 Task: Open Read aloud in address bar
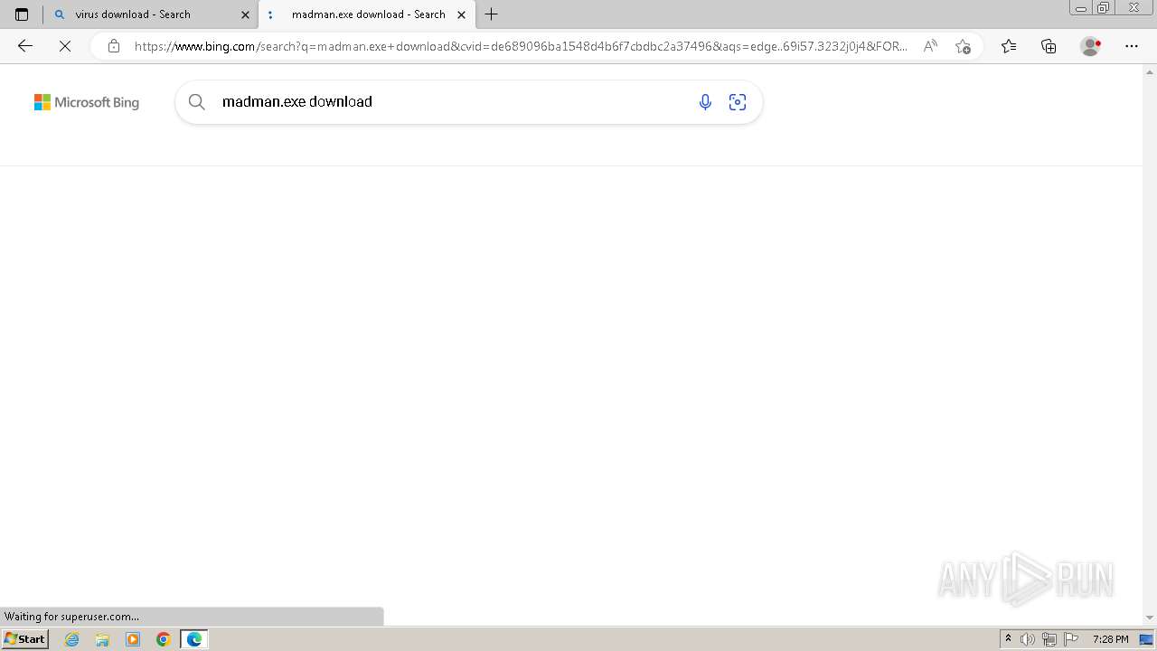pos(930,46)
